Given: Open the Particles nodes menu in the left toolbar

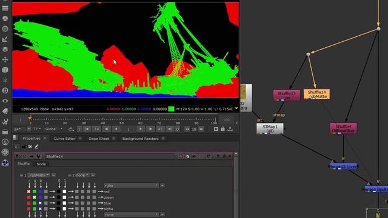Looking at the screenshot, I should (5, 81).
